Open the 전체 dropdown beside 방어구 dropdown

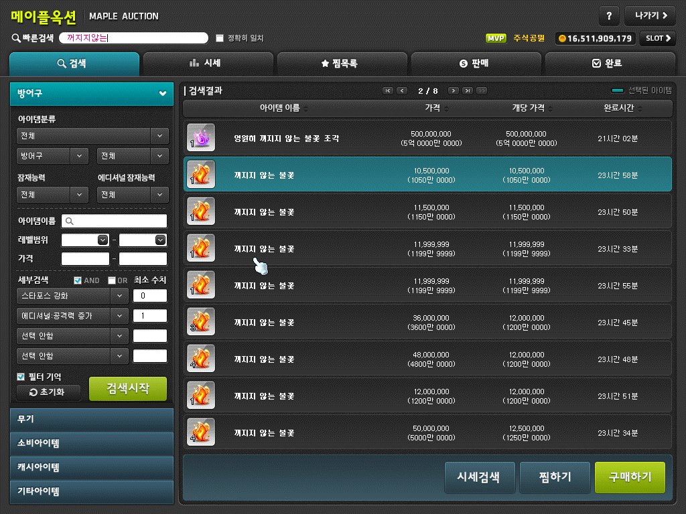[x=133, y=155]
